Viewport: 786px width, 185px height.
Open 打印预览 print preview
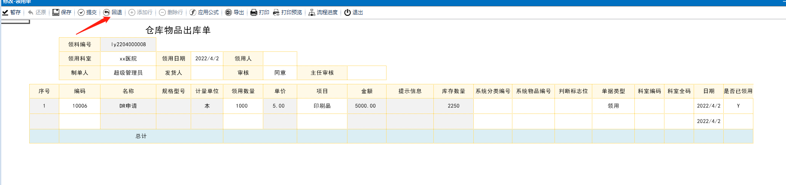[x=287, y=12]
